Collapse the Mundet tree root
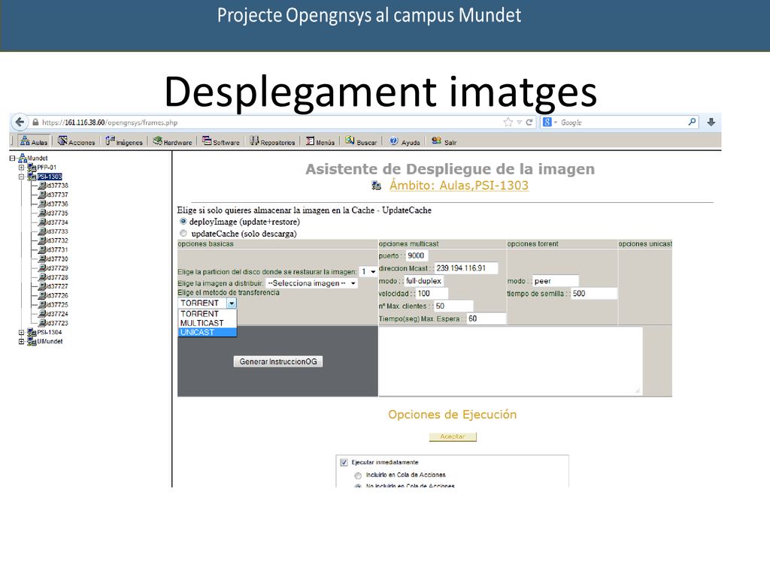This screenshot has height=577, width=770. 12,158
